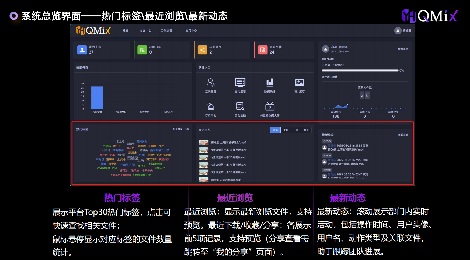Click the 蓬莱路第二小学 tag
The image size is (470, 260).
160,151
